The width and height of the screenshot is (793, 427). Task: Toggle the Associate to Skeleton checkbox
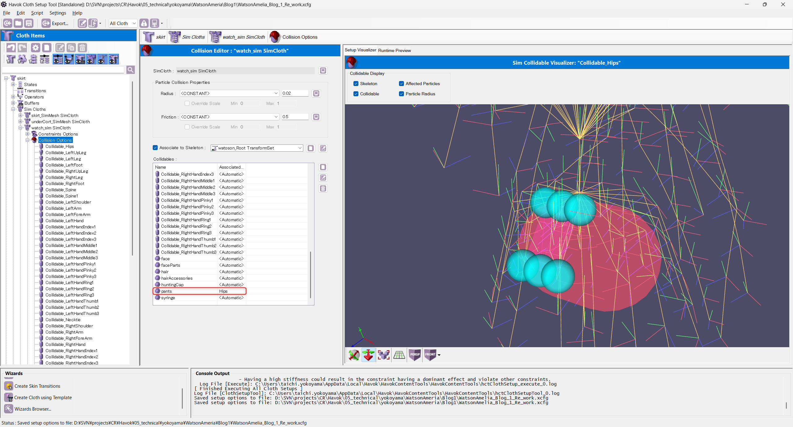(x=155, y=148)
